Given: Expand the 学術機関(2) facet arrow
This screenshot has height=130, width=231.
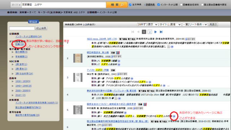Looking at the screenshot, I should (13, 57).
